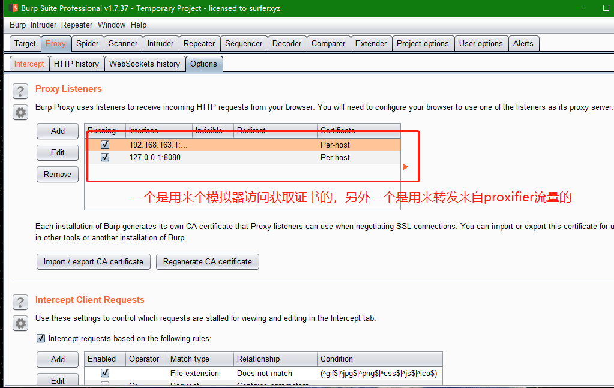This screenshot has width=614, height=388.
Task: Click Per-host certificate of 192.168.163.1 row
Action: point(335,145)
